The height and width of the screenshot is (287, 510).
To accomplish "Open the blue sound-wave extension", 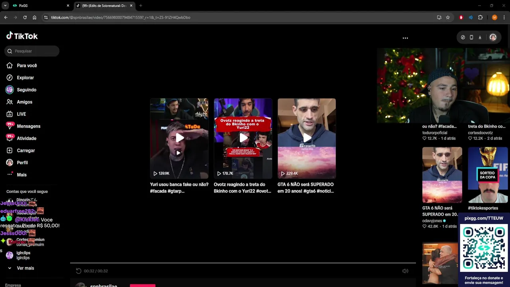I will [471, 18].
